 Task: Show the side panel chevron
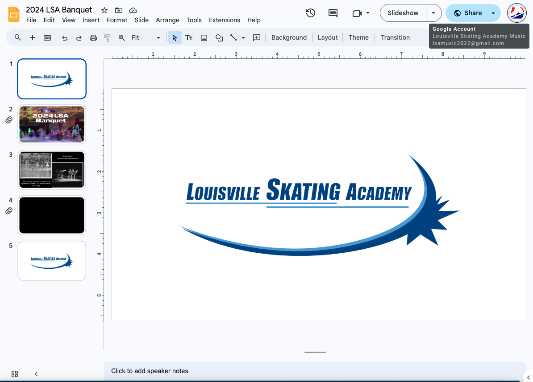tap(528, 377)
